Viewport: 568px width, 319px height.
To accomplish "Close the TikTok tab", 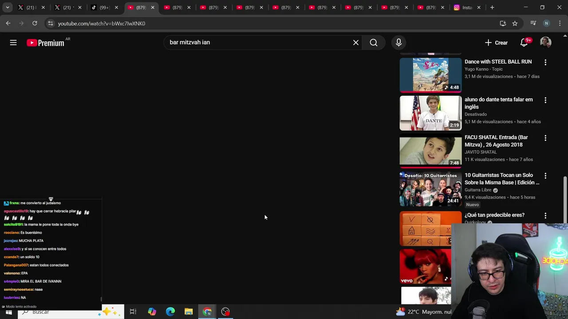I will [x=116, y=8].
